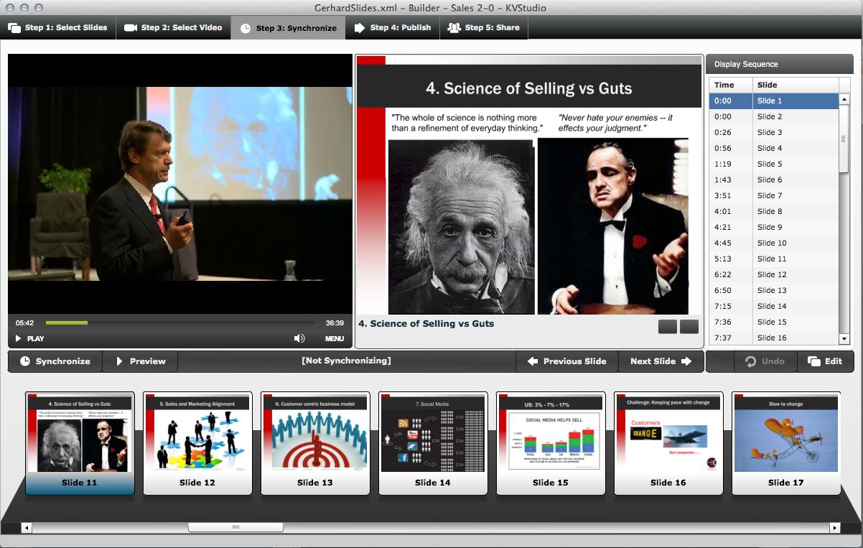
Task: Select the Slide 16 thumbnail
Action: 668,443
